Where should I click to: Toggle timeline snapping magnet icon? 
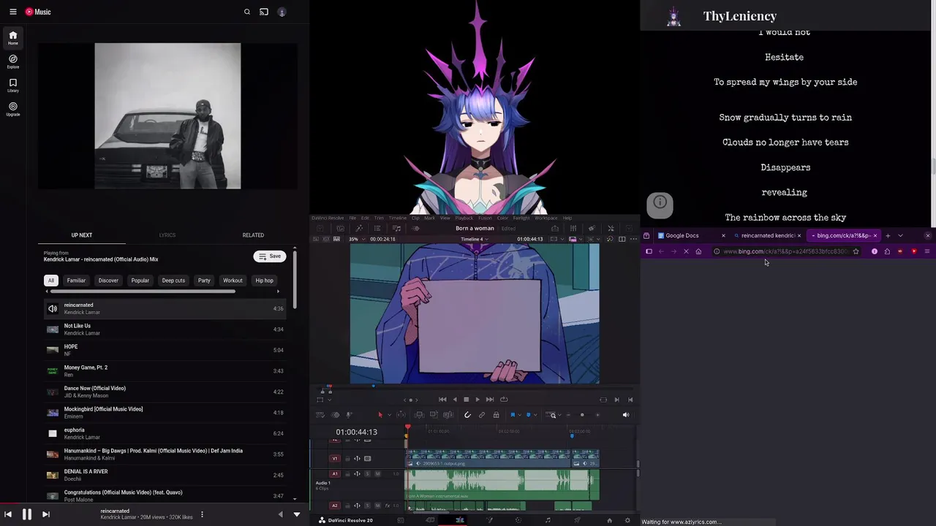(467, 415)
